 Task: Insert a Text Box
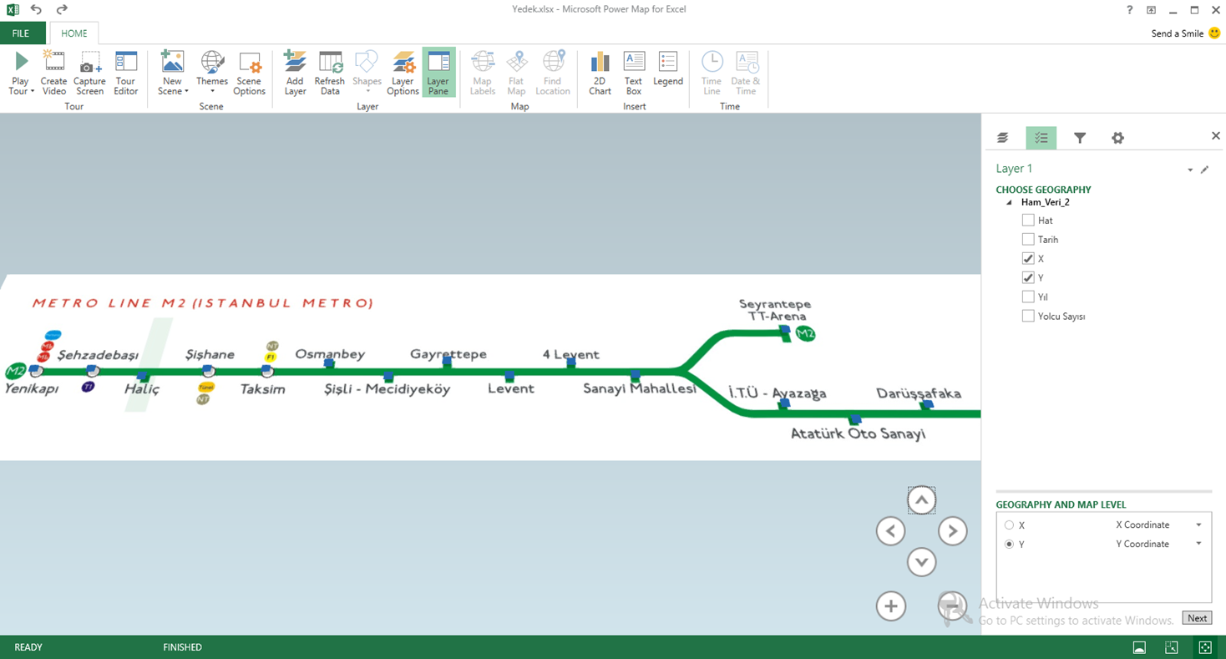[634, 74]
